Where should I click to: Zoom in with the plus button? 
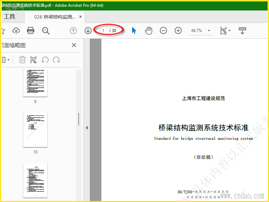pos(178,31)
